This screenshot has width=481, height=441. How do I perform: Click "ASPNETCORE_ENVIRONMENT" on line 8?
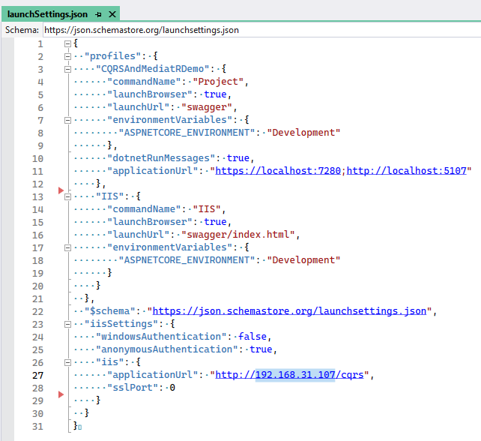click(x=187, y=133)
